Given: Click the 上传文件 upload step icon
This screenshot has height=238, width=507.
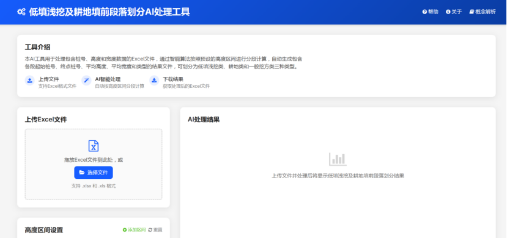Looking at the screenshot, I should 30,81.
